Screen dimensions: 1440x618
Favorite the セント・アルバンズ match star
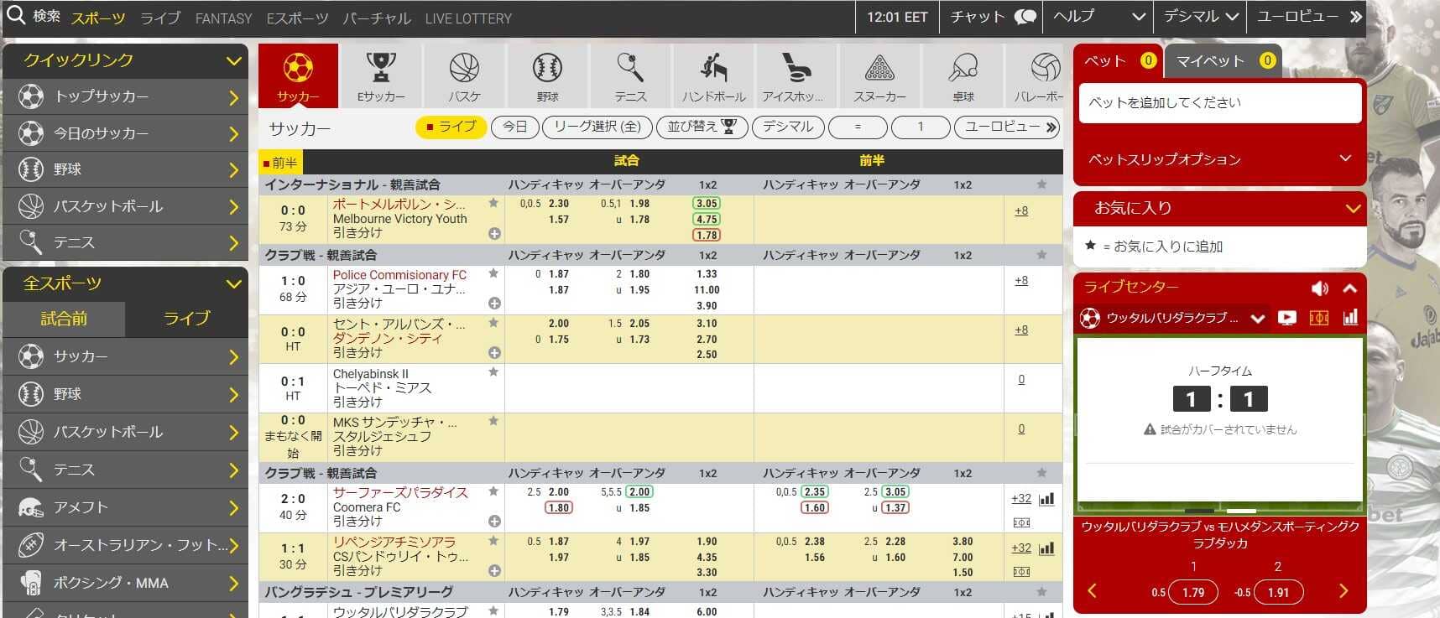click(x=493, y=323)
